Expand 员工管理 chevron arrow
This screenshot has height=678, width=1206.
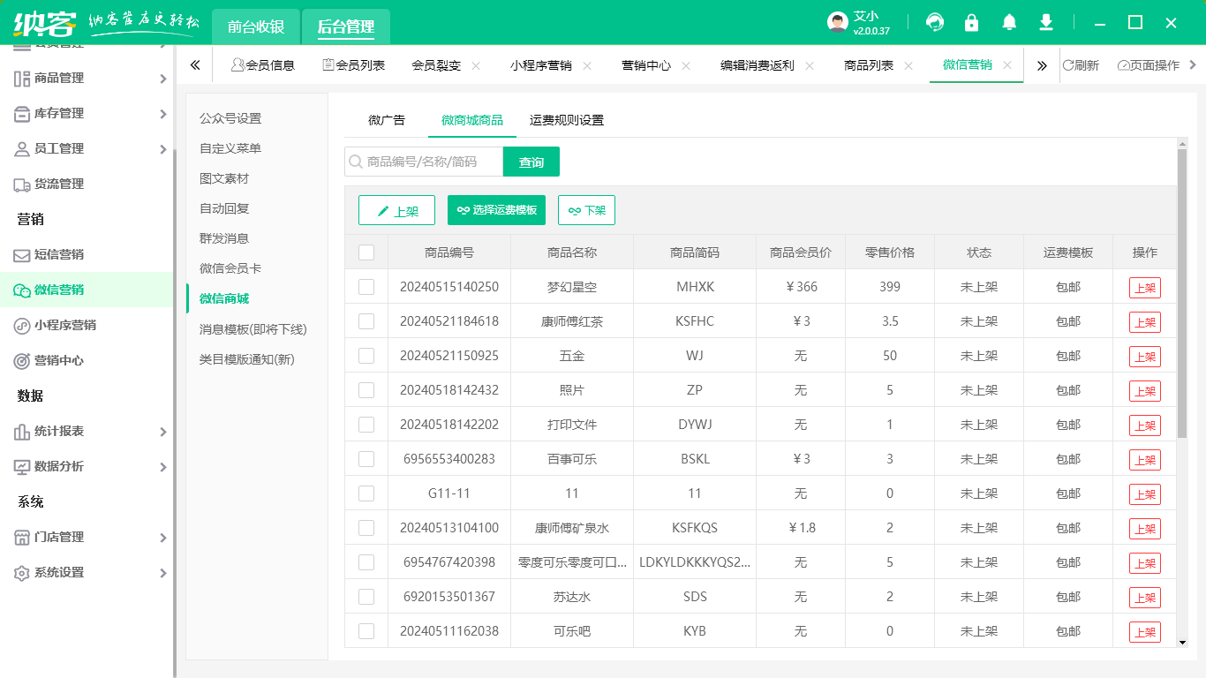tap(162, 149)
